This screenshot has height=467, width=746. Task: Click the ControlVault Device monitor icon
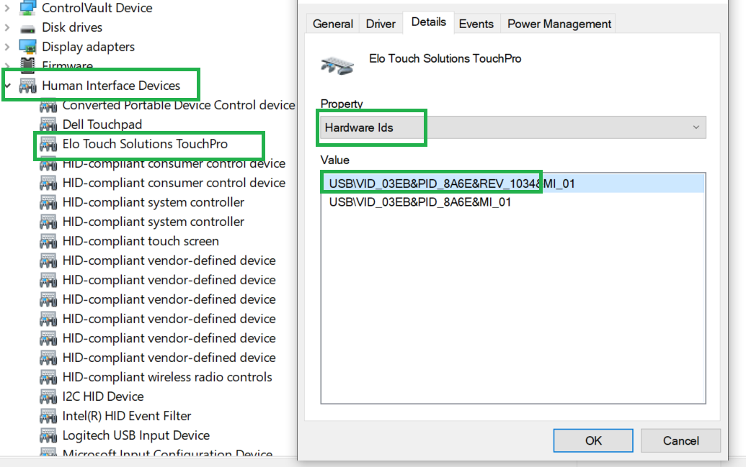pos(27,7)
